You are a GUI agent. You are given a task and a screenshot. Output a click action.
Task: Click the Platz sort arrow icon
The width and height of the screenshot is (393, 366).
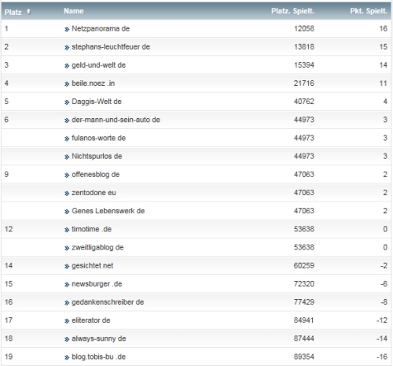tap(29, 11)
